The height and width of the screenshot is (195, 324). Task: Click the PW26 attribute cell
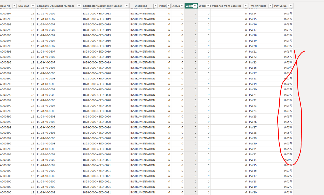[x=260, y=122]
